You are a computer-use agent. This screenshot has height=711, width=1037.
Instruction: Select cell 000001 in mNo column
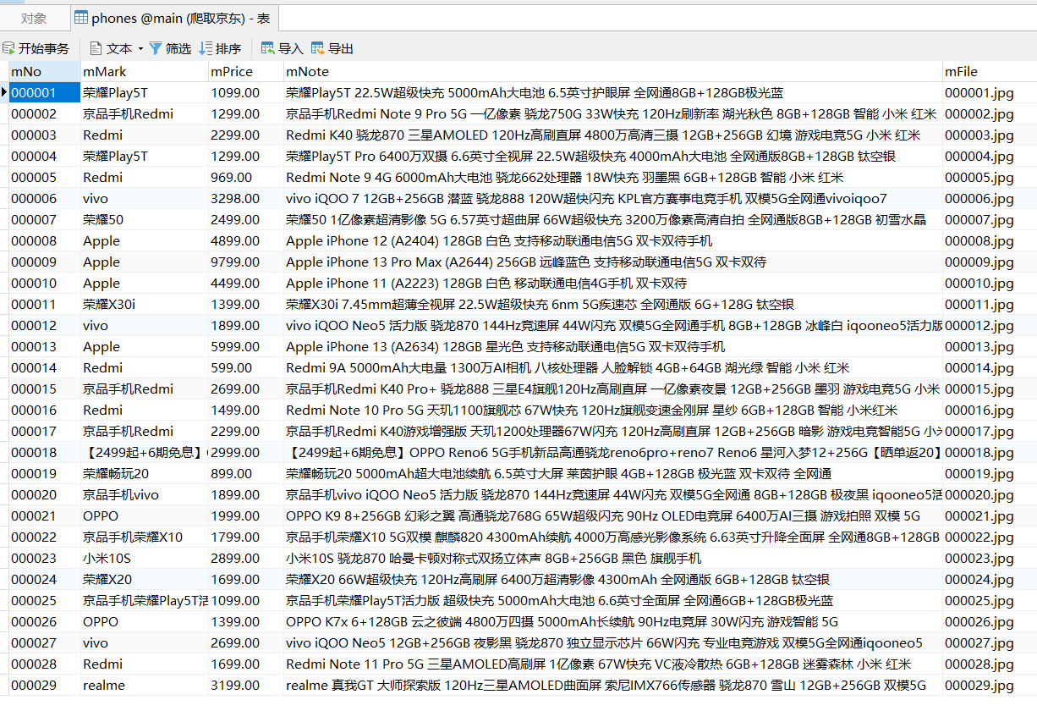point(45,92)
